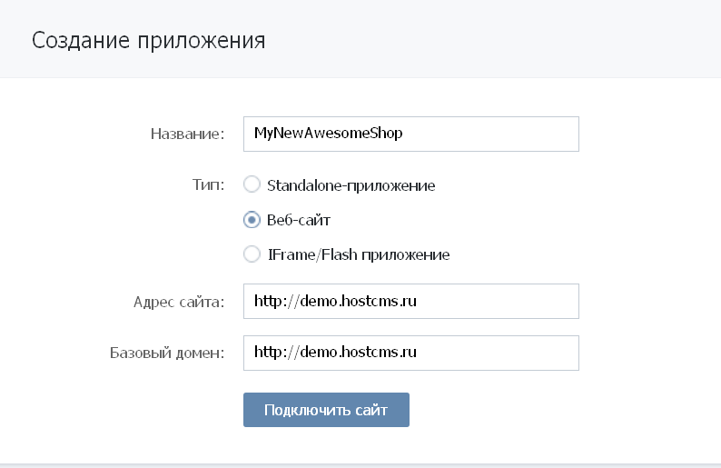Click the IFrame/Flash приложение label text
The width and height of the screenshot is (721, 468).
(x=359, y=254)
